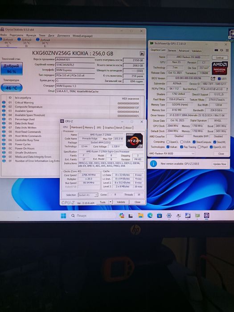Click the serial number field in CrystalDiskInfo
This screenshot has height=312, width=234.
pyautogui.click(x=74, y=65)
